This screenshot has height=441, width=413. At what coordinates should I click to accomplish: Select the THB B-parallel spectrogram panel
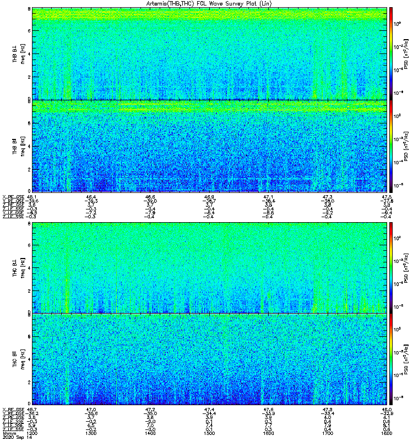tap(209, 146)
